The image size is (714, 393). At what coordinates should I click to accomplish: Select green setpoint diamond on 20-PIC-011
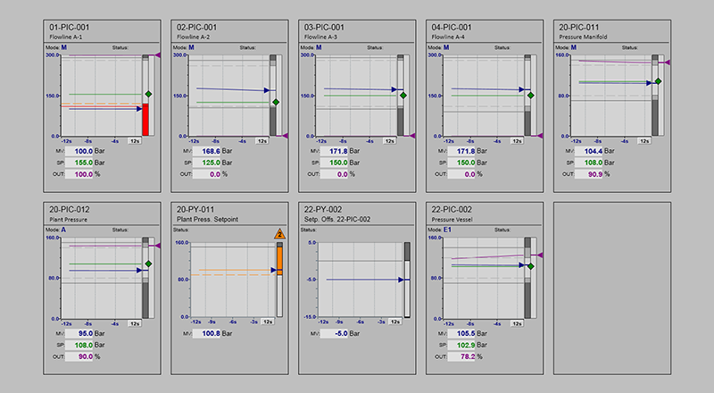(x=658, y=81)
